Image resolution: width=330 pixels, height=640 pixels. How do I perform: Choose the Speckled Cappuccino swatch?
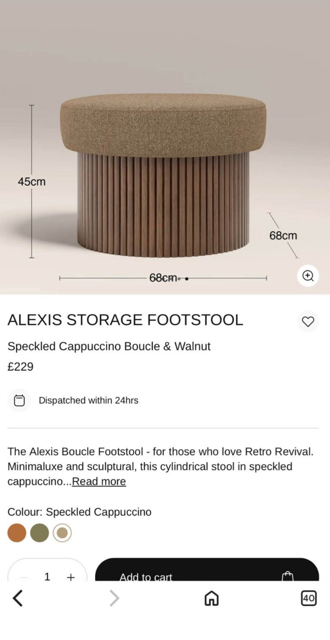61,533
